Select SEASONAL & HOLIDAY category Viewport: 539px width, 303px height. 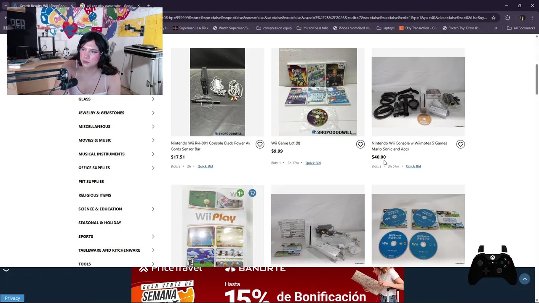click(x=100, y=223)
